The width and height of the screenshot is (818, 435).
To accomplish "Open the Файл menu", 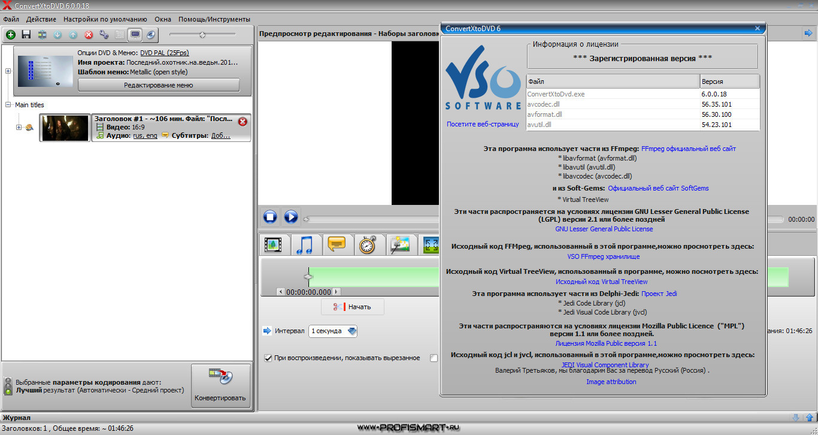I will pyautogui.click(x=11, y=19).
